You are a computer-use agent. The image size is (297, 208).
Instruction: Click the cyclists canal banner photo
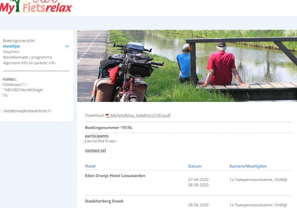pos(187,66)
